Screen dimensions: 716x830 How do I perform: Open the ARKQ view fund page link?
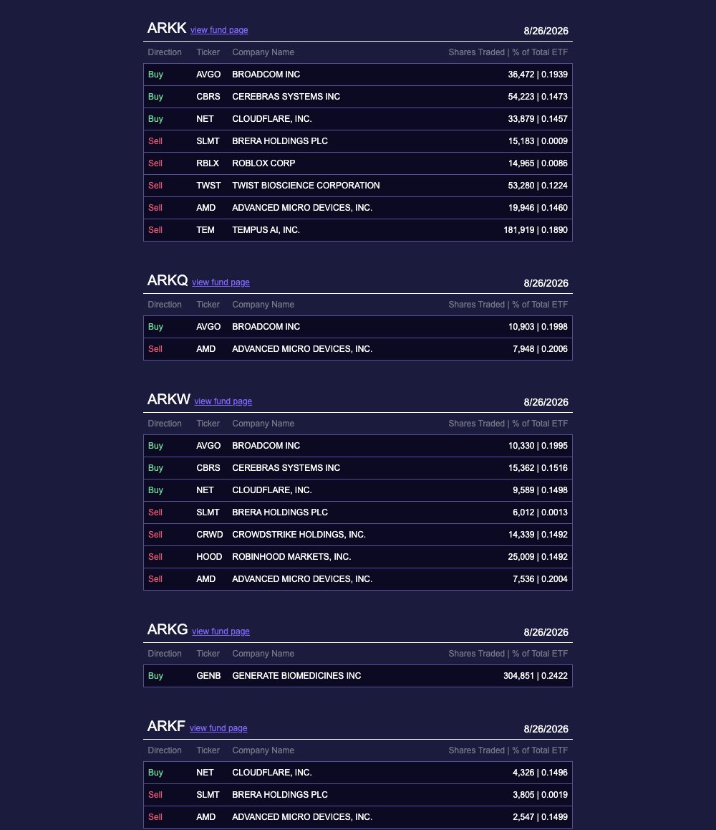tap(221, 282)
